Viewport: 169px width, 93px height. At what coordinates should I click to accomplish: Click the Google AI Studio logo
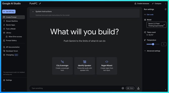pyautogui.click(x=11, y=4)
